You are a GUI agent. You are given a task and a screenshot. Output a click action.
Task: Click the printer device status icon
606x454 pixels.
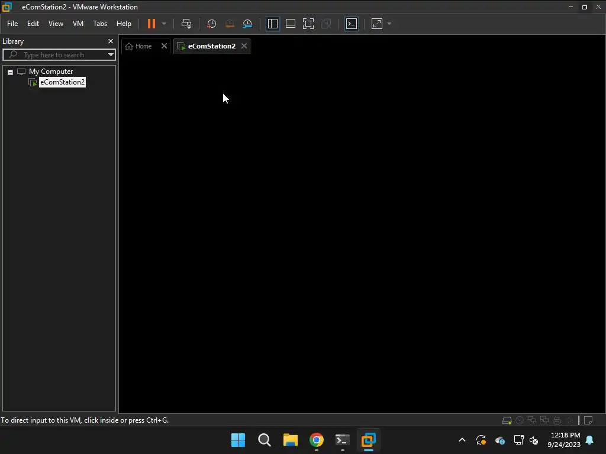pyautogui.click(x=557, y=420)
